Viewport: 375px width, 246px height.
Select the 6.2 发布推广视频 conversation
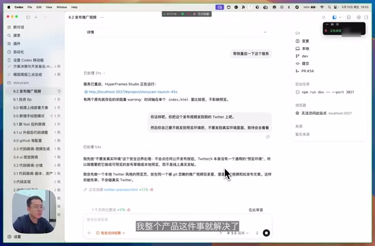point(33,91)
